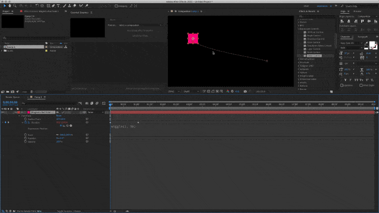Click the Faux Bold character button
This screenshot has height=213, width=379.
345,80
